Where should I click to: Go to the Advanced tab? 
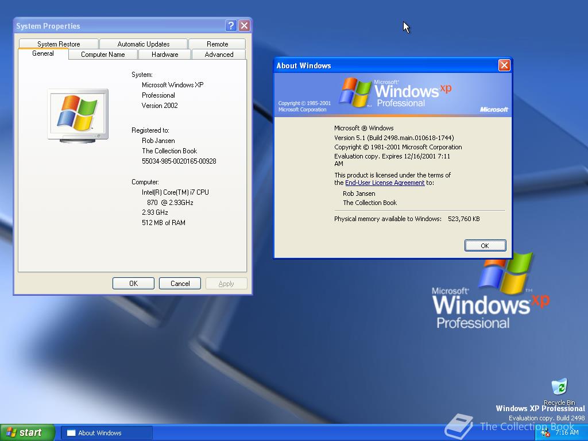click(x=219, y=55)
